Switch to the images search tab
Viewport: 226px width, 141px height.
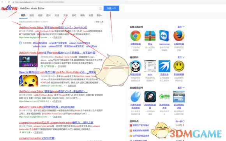coord(48,15)
